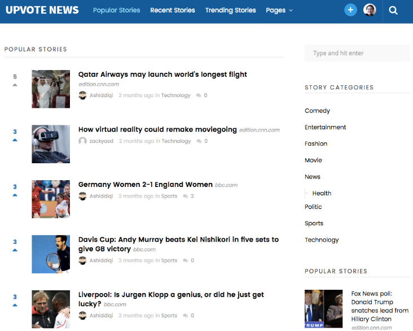
Task: Select the Fashion category
Action: click(316, 143)
